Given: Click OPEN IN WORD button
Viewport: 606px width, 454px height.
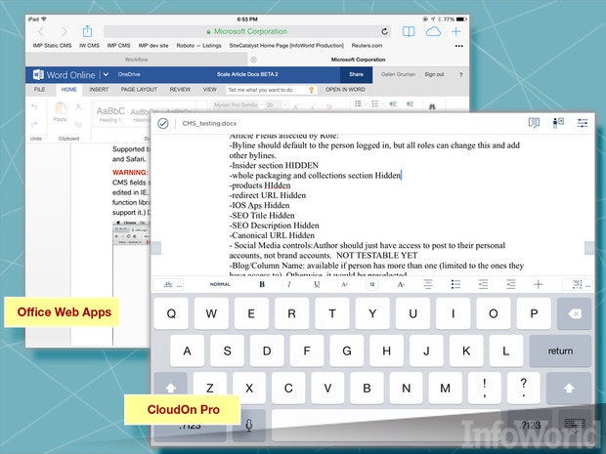Looking at the screenshot, I should pos(345,90).
